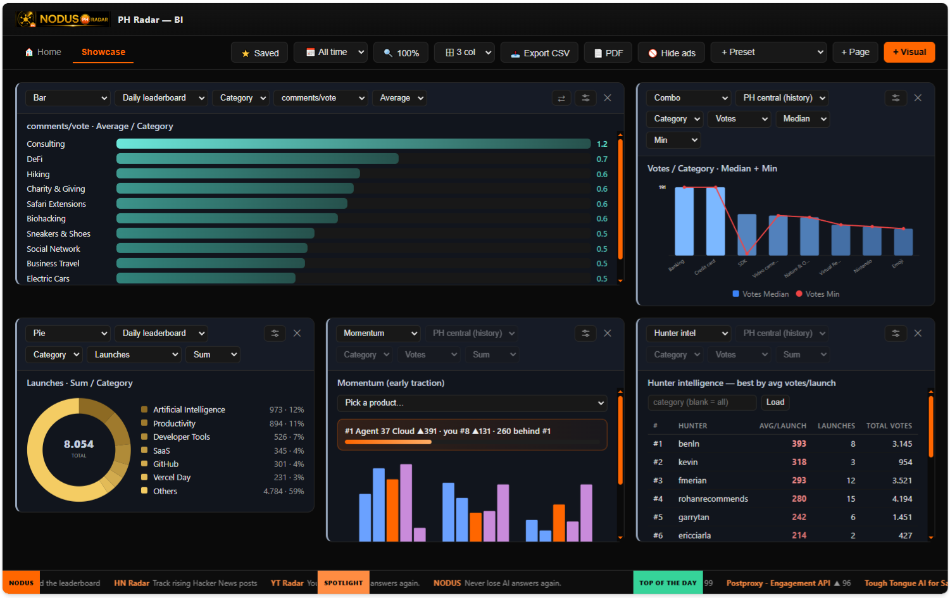The width and height of the screenshot is (950, 598).
Task: Close the Hunter intel panel
Action: pos(918,333)
